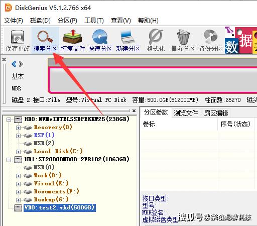The height and width of the screenshot is (226, 257).
Task: Click New Partition (新建分区) icon
Action: coord(127,37)
